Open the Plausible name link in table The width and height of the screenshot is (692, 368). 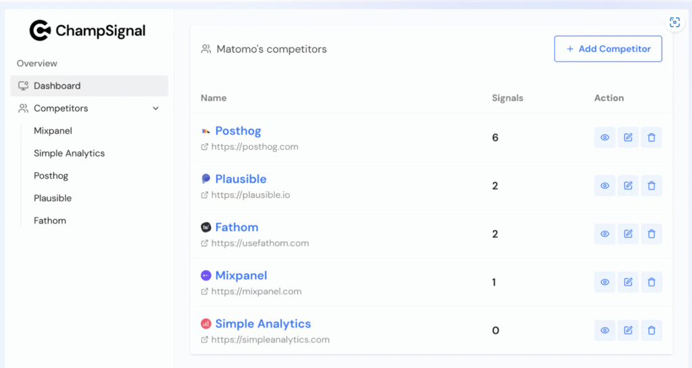(241, 179)
